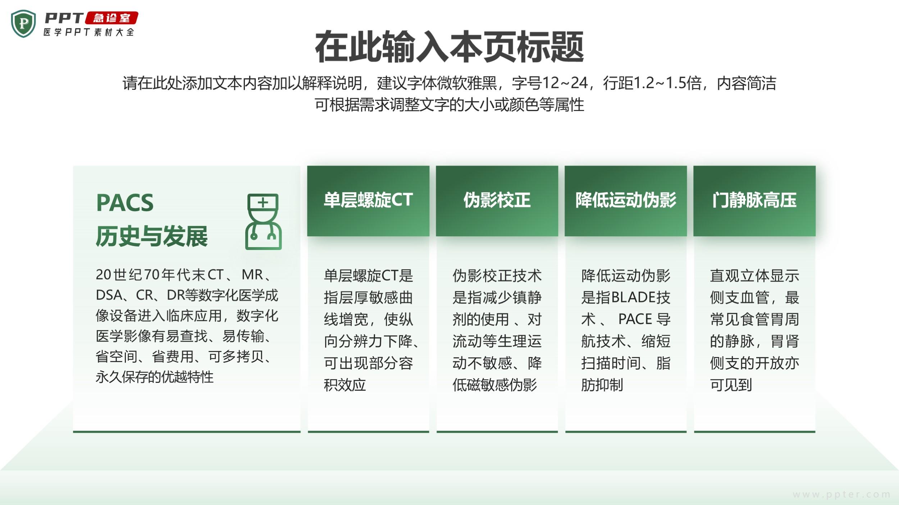Select the 降低运动伪影 green header
The width and height of the screenshot is (899, 505).
(x=626, y=200)
